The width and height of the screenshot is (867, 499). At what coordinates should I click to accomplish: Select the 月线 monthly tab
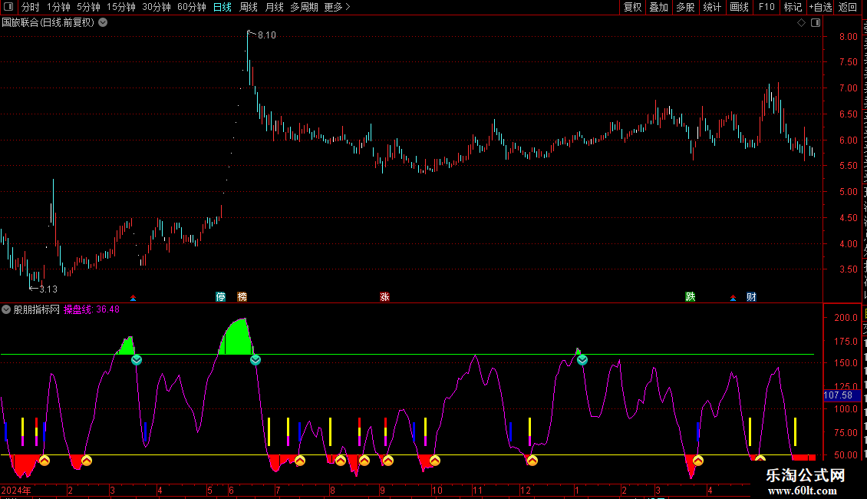click(274, 7)
